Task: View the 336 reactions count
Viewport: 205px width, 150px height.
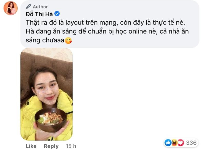Action: point(191,143)
